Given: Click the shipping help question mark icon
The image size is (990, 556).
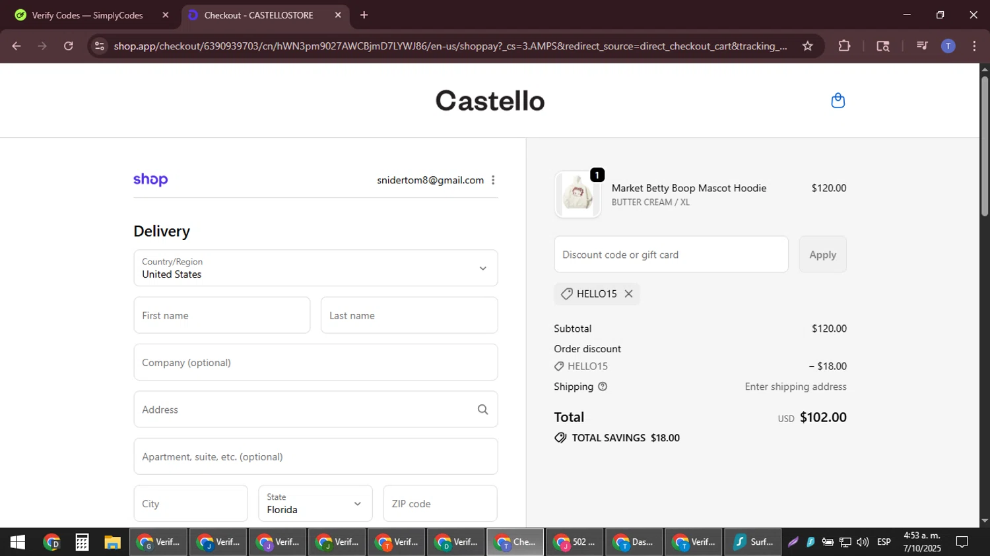Looking at the screenshot, I should point(603,386).
